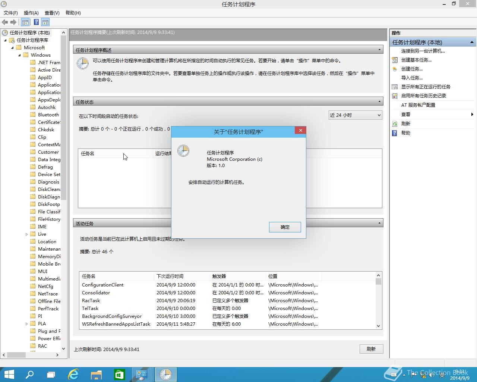This screenshot has width=477, height=382.
Task: Click the clock icon in the About dialog
Action: (x=183, y=151)
